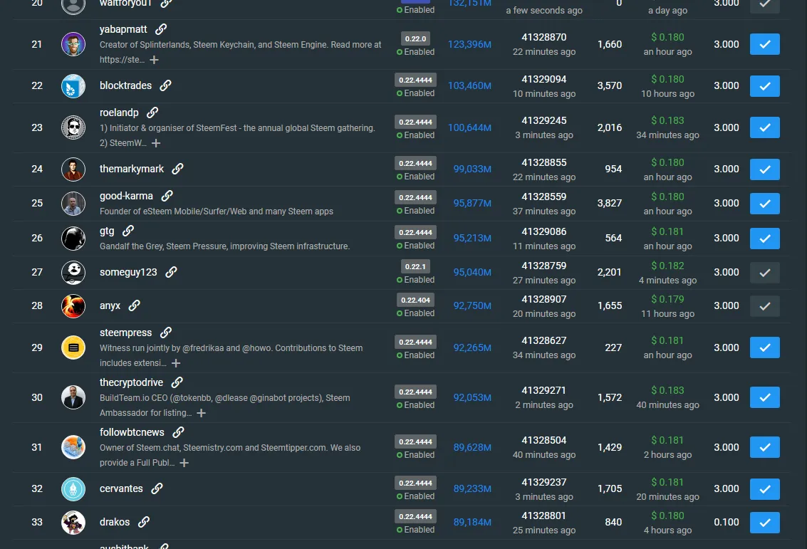Click price feed $0.179 for anyx
The height and width of the screenshot is (549, 807).
tap(667, 300)
